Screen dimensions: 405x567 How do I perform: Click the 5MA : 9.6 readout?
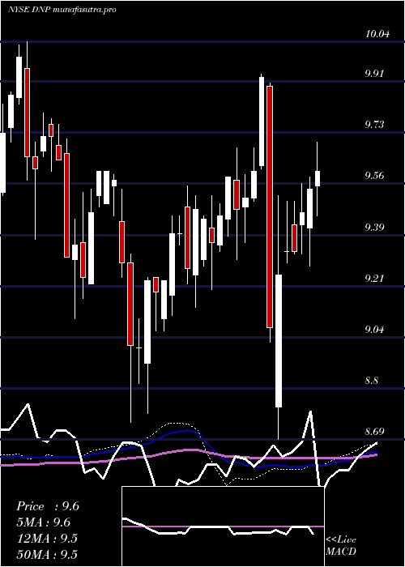[44, 522]
